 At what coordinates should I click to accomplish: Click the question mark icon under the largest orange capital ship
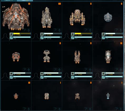24,30
